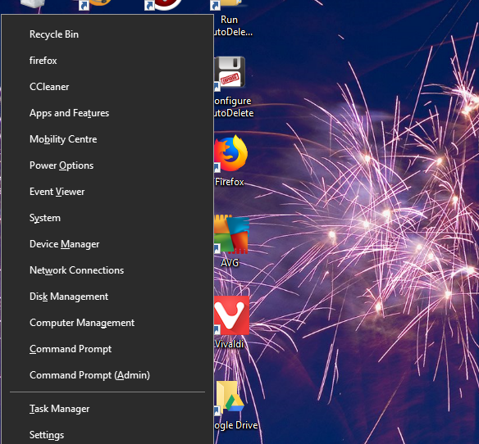479x444 pixels.
Task: Open Network Connections
Action: point(107,270)
